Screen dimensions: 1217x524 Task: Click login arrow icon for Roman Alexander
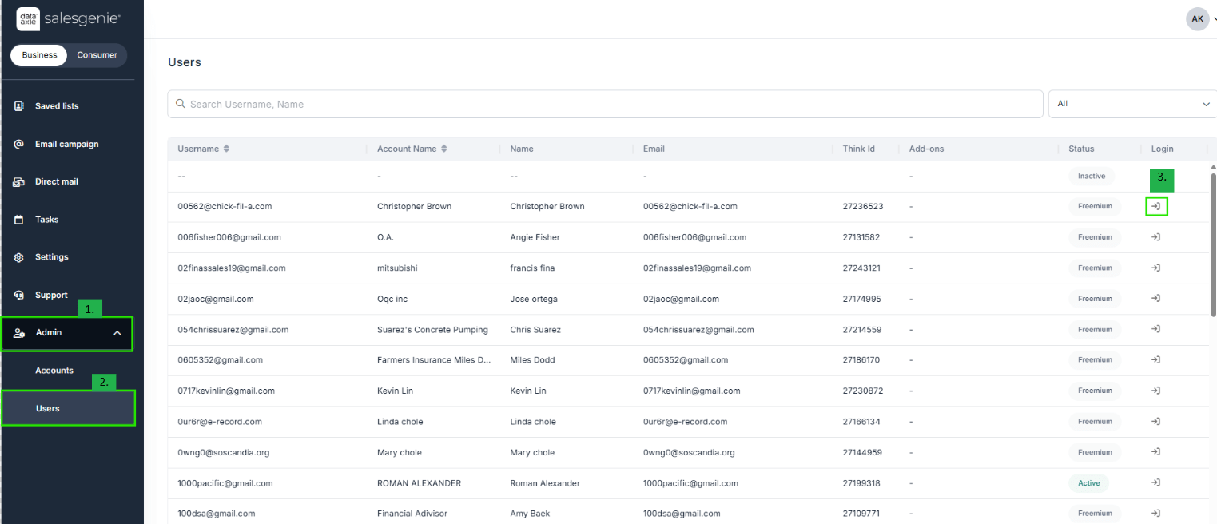tap(1155, 482)
